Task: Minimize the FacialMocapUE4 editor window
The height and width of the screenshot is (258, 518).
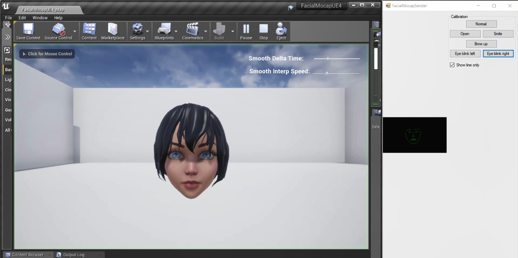Action: [x=353, y=5]
